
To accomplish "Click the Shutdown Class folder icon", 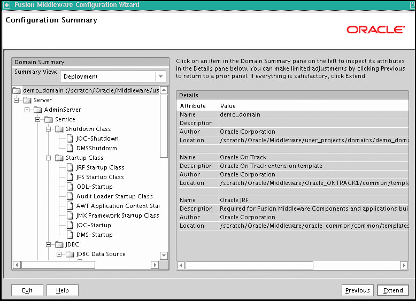I will tap(59, 129).
